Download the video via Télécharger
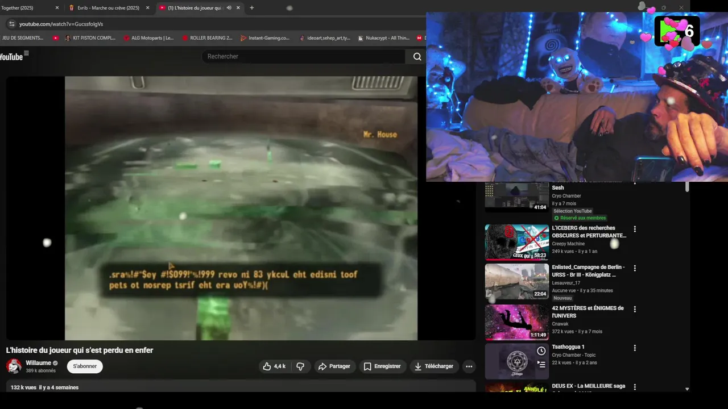The width and height of the screenshot is (728, 409). pos(434,366)
